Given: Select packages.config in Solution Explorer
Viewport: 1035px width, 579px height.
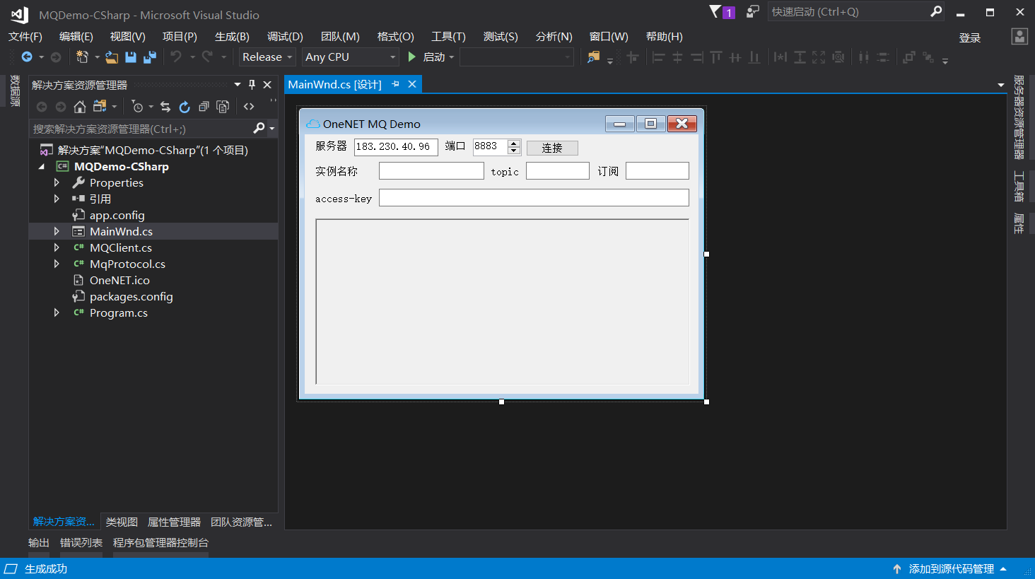Looking at the screenshot, I should click(x=131, y=296).
